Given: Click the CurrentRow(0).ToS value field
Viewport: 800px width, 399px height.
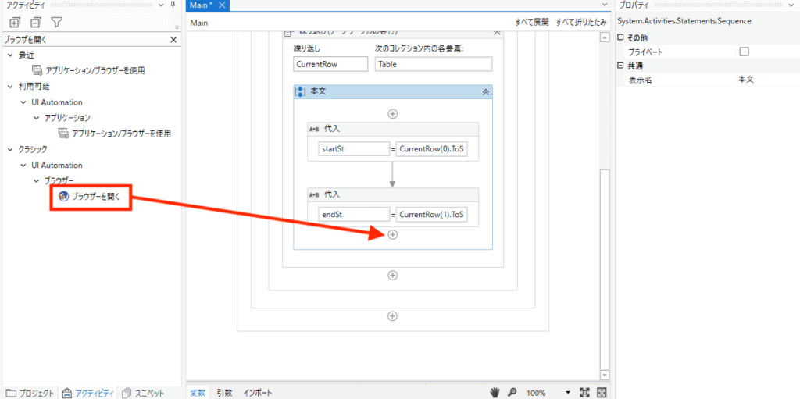Looking at the screenshot, I should click(x=432, y=149).
